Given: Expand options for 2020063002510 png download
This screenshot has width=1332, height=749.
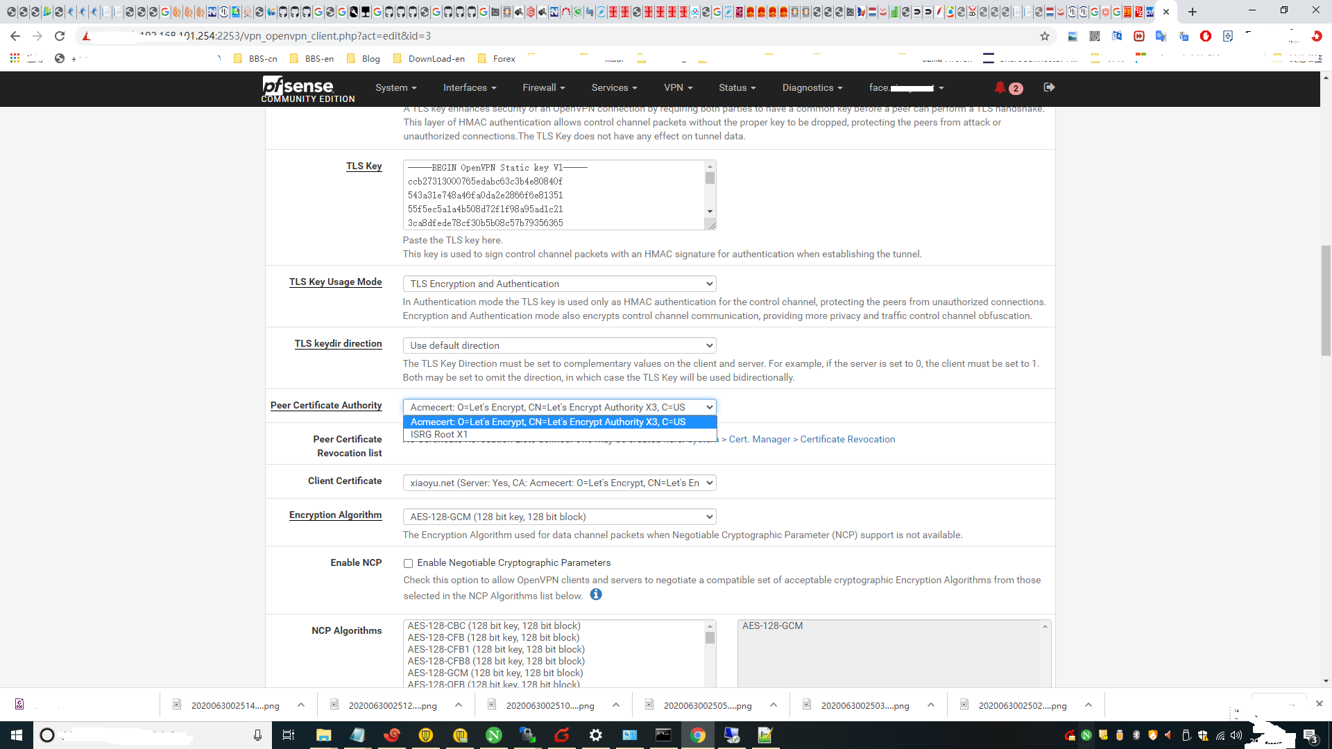Looking at the screenshot, I should tap(616, 705).
